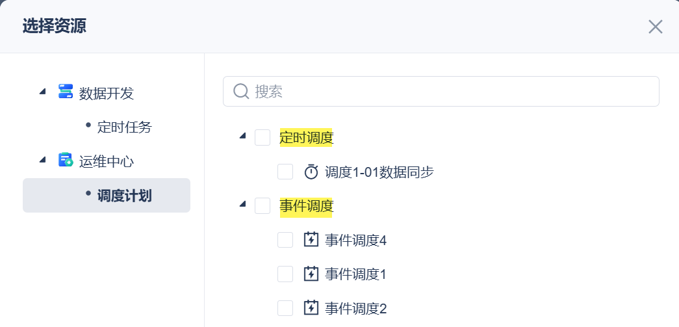Check the 定时调度 group checkbox
The image size is (679, 327).
263,138
